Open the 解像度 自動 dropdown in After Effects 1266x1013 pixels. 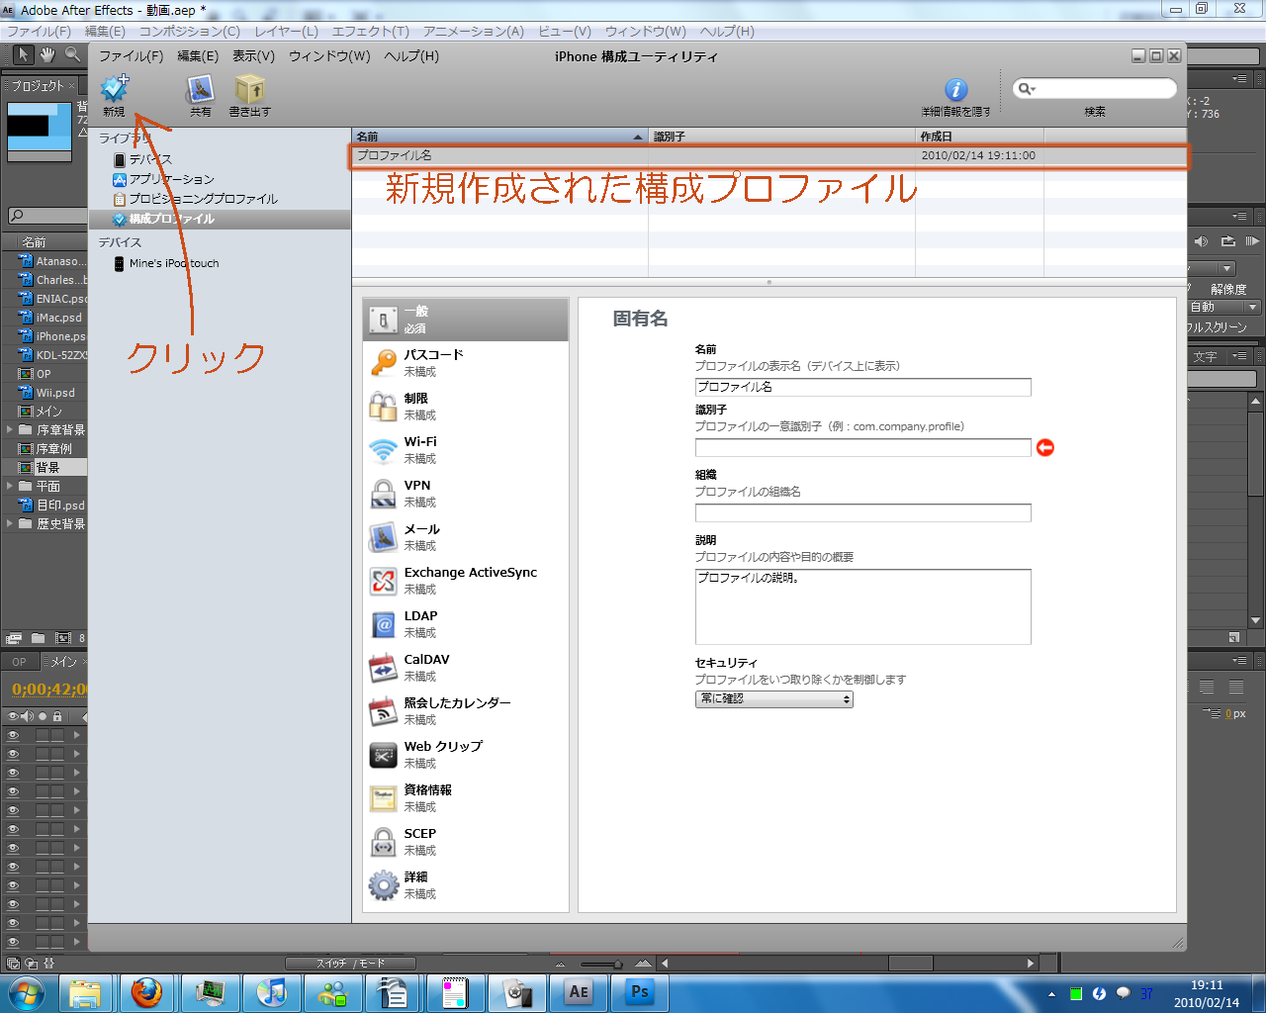(x=1223, y=308)
